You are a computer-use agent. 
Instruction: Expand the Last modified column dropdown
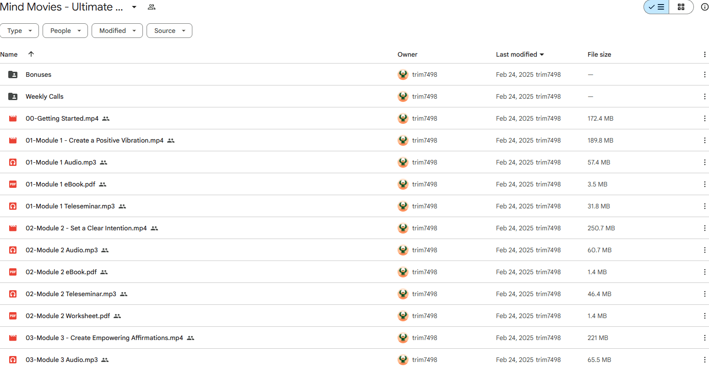(x=542, y=54)
